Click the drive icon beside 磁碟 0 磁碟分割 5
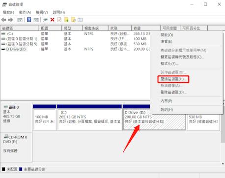Screen dimensions: 225x178 [3, 44]
